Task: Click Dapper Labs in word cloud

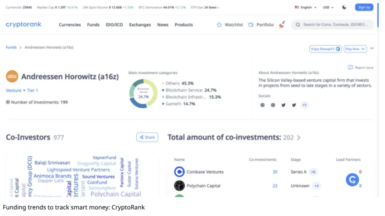Action: (51, 181)
